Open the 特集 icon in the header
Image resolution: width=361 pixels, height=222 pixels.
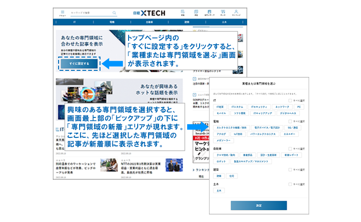tap(182, 13)
